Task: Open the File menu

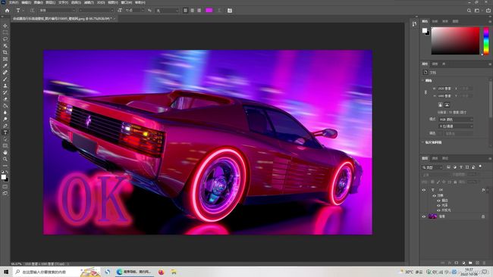Action: 13,2
